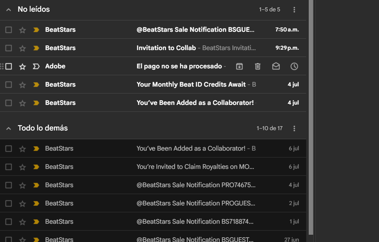Star the PRO74675 sale notification
This screenshot has height=242, width=379.
click(22, 185)
